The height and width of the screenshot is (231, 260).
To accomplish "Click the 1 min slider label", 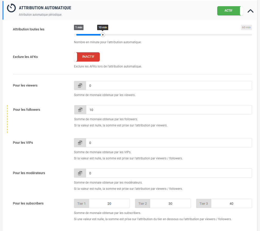I will pos(79,27).
